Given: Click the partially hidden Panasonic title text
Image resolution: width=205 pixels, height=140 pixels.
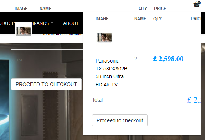Looking at the screenshot, I should point(61,34).
